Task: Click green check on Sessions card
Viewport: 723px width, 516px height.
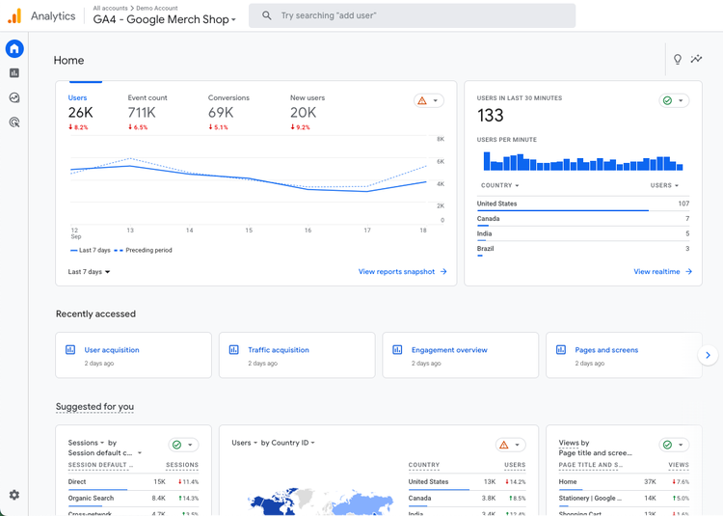Action: [176, 445]
